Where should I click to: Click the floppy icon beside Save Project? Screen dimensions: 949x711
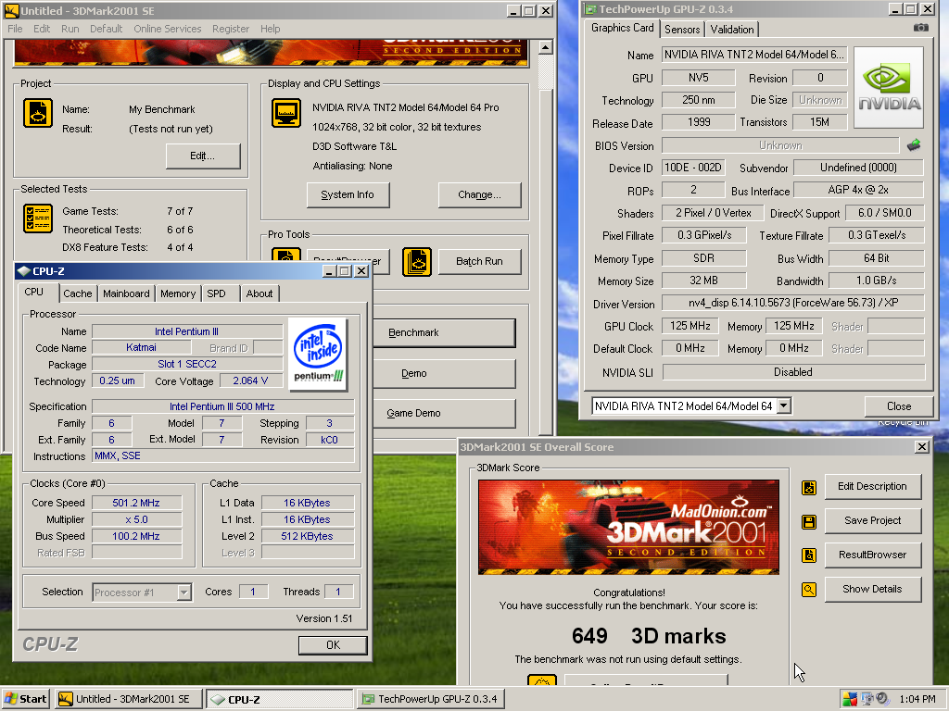point(809,522)
